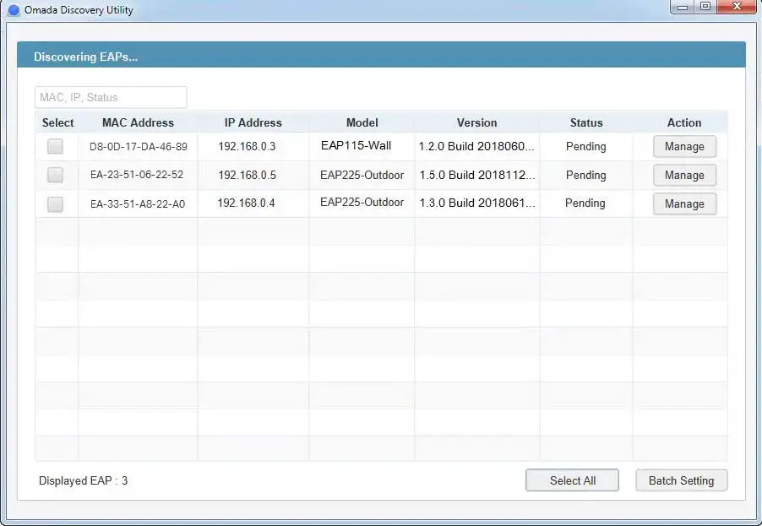762x526 pixels.
Task: Select the D8-0D-17-DA-46-89 MAC address cell
Action: [138, 147]
